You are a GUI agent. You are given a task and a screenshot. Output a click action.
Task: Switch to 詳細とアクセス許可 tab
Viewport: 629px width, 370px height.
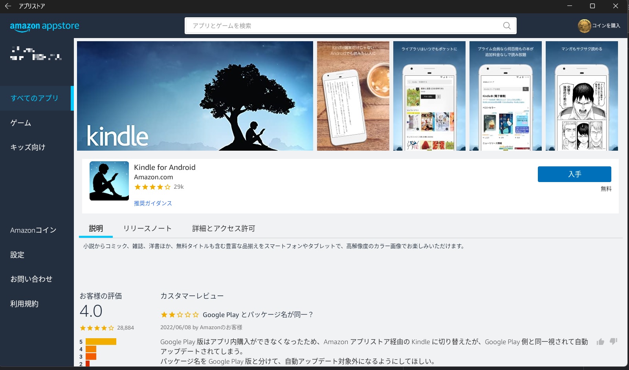[x=224, y=228]
